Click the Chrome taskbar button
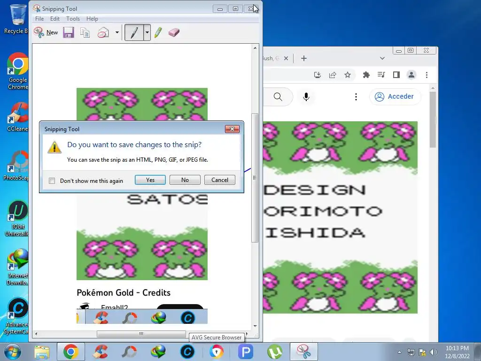Screen dimensions: 481x361 click(71, 352)
